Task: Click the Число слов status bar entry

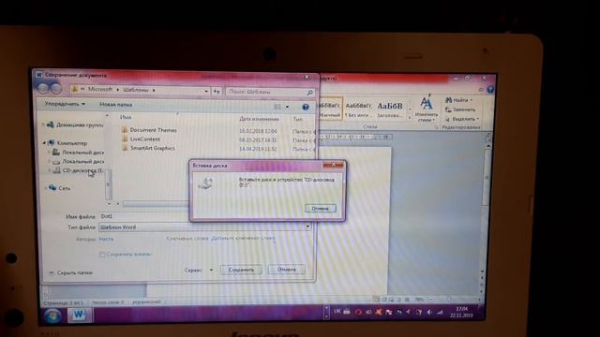Action: [109, 302]
